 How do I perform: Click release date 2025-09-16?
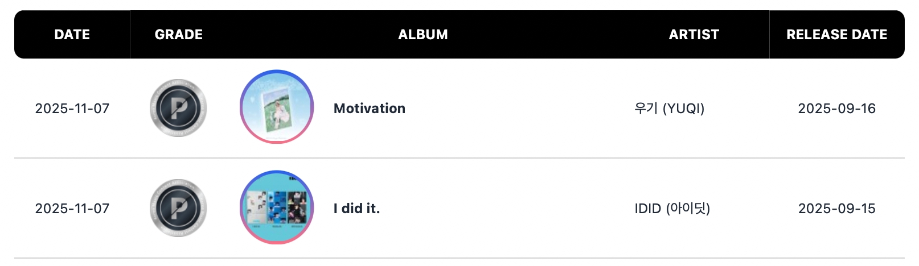pyautogui.click(x=836, y=109)
